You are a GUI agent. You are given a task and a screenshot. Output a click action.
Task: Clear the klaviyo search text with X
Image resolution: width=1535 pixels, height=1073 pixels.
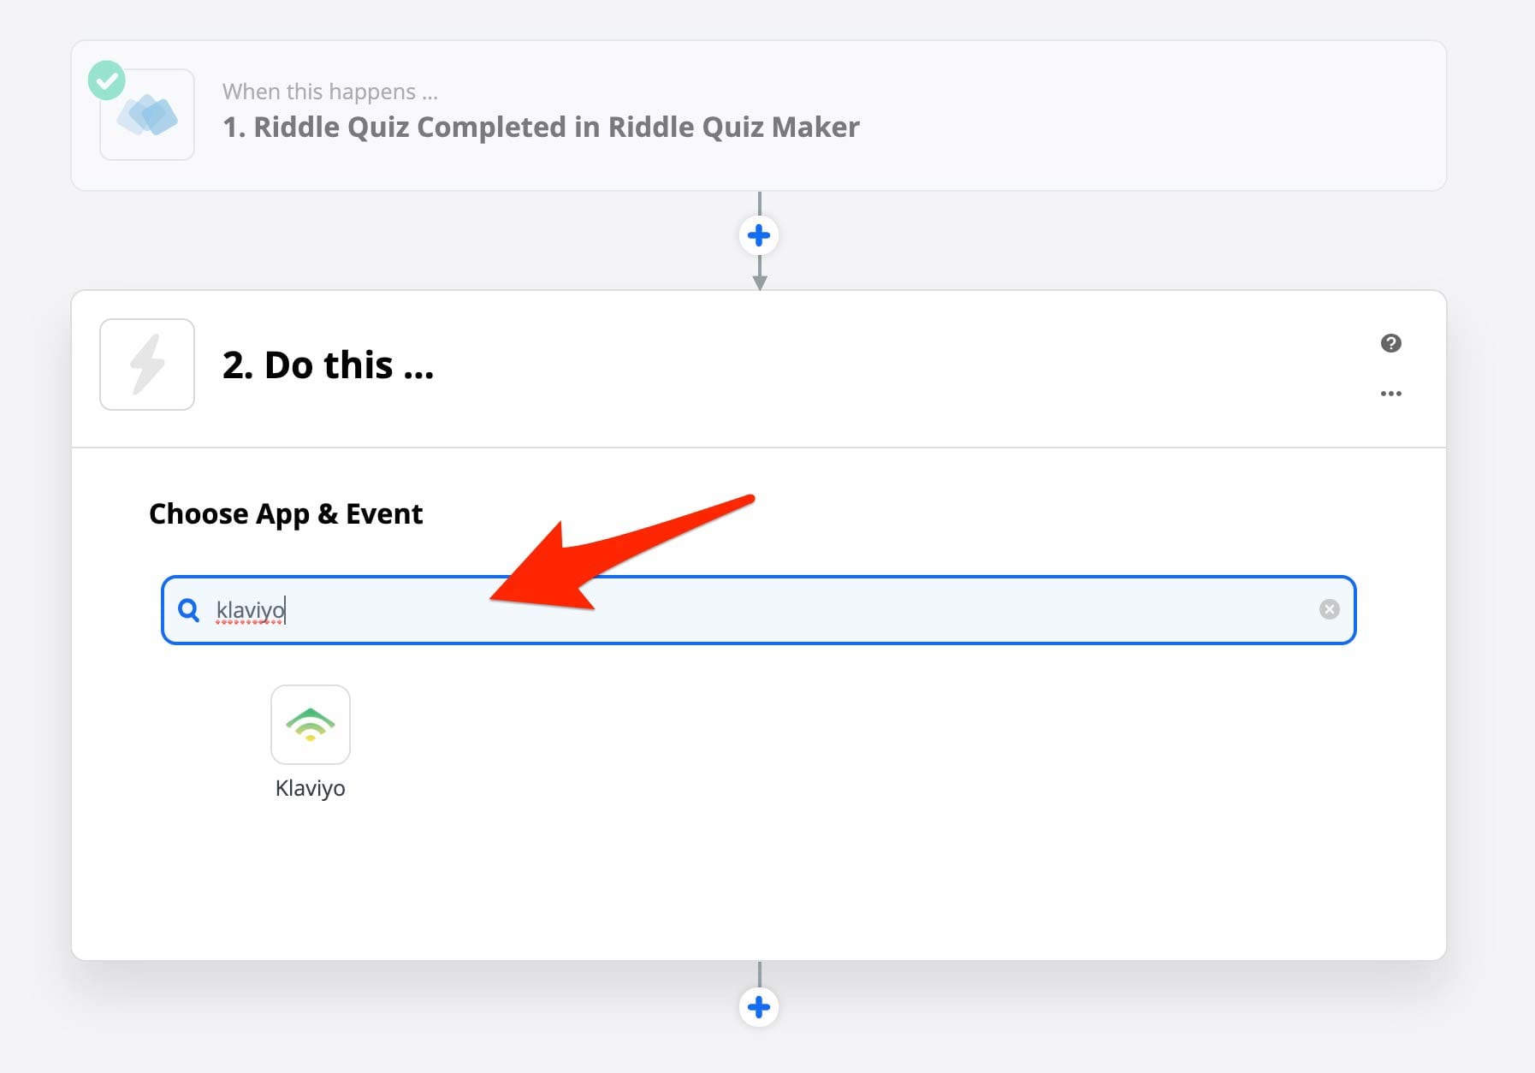click(x=1329, y=609)
